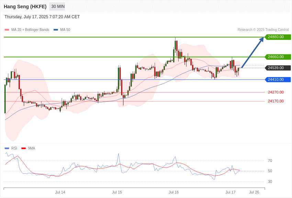Viewport: 292px width, 198px height.
Task: Click the Jul 15 date axis label
Action: point(117,192)
